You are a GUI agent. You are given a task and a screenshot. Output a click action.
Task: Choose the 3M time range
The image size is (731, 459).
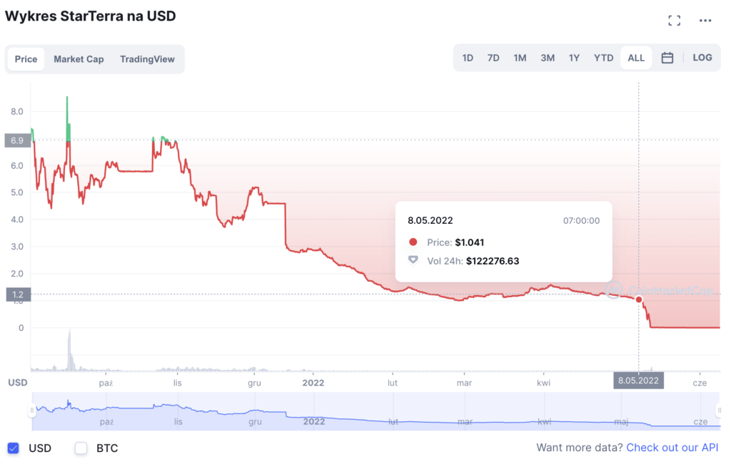[x=548, y=58]
